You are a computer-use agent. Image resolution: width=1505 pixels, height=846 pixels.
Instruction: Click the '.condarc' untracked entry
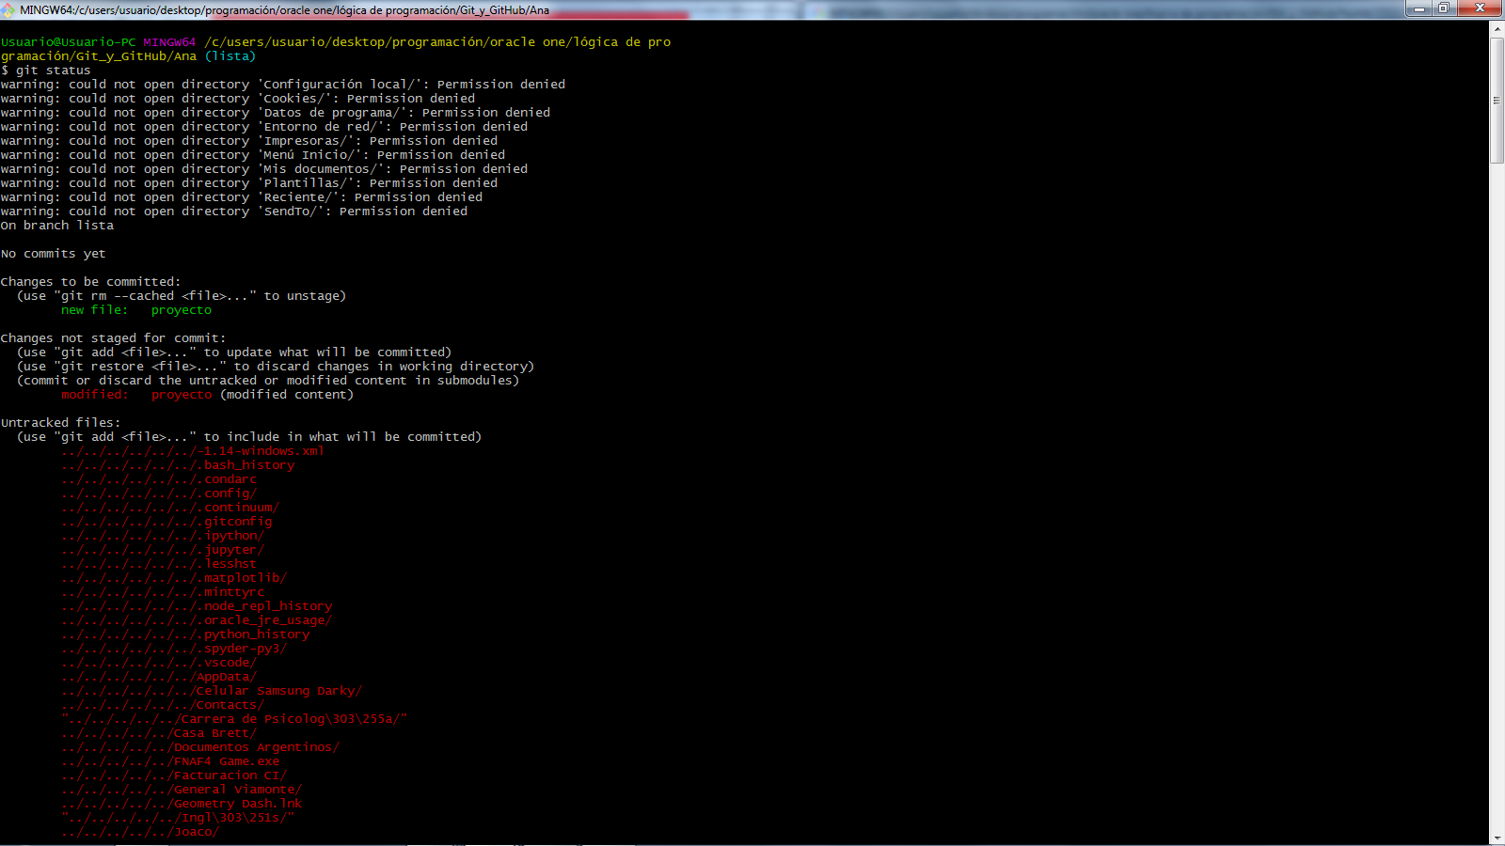pos(159,479)
